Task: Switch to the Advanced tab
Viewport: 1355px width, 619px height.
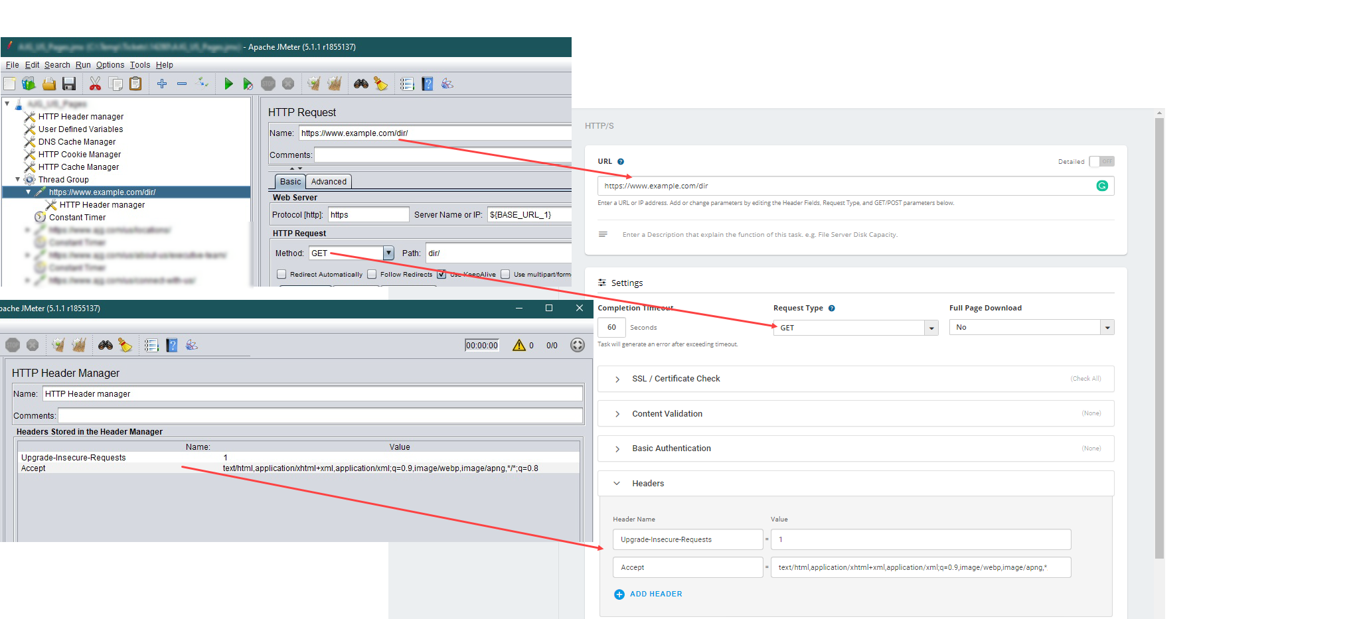Action: coord(329,182)
